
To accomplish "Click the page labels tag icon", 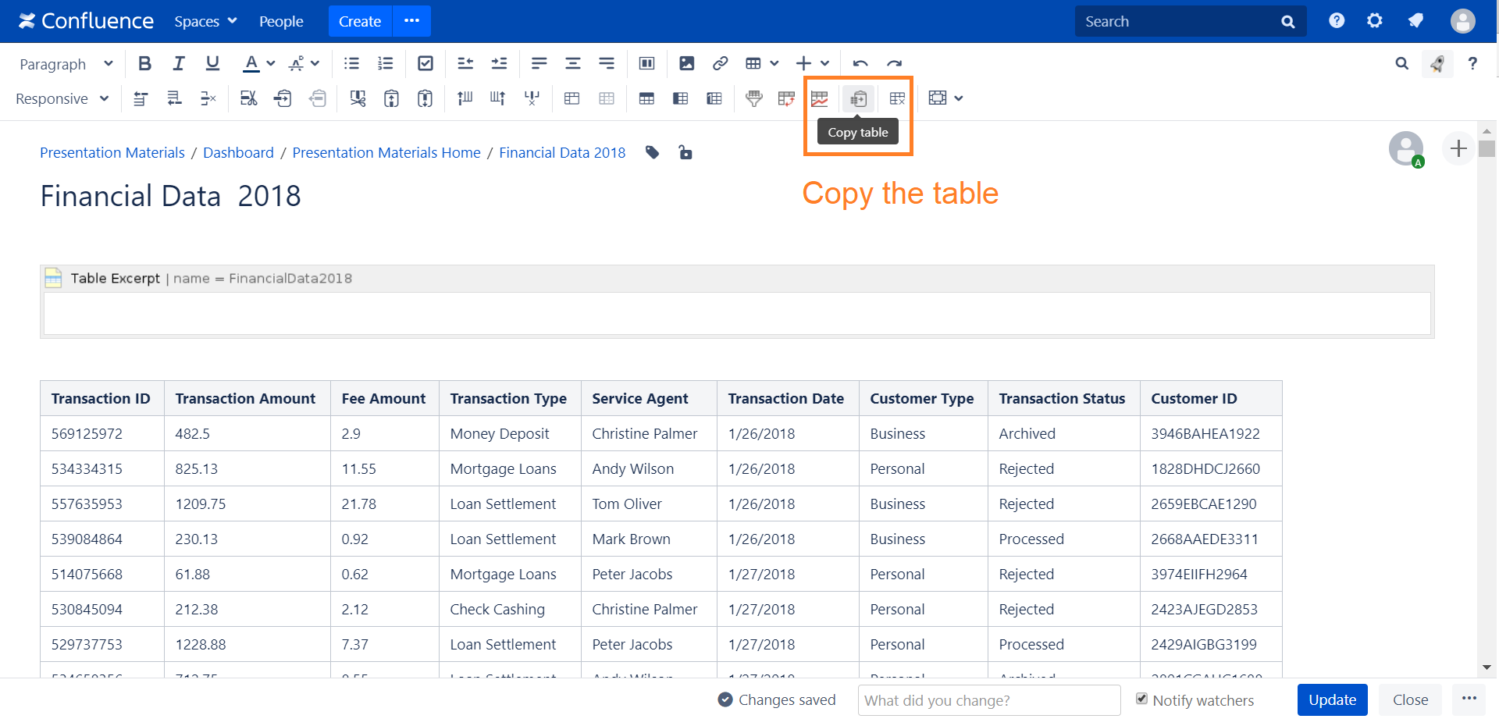I will click(653, 152).
